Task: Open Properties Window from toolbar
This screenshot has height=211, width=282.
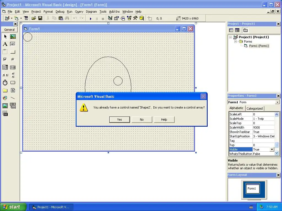Action: click(x=116, y=18)
